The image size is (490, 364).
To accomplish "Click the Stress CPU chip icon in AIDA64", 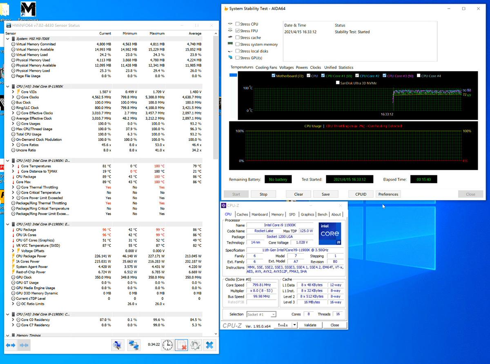I will [x=231, y=24].
